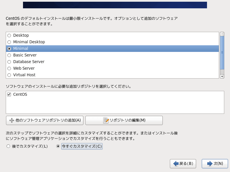The width and height of the screenshot is (230, 172).
Task: Select the Database Server install option
Action: pyautogui.click(x=9, y=62)
